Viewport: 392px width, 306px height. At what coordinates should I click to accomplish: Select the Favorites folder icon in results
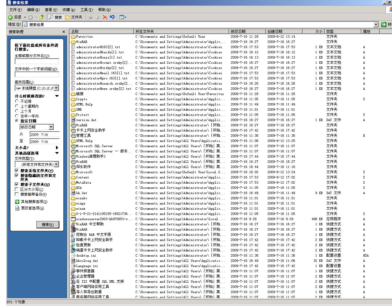tap(73, 36)
